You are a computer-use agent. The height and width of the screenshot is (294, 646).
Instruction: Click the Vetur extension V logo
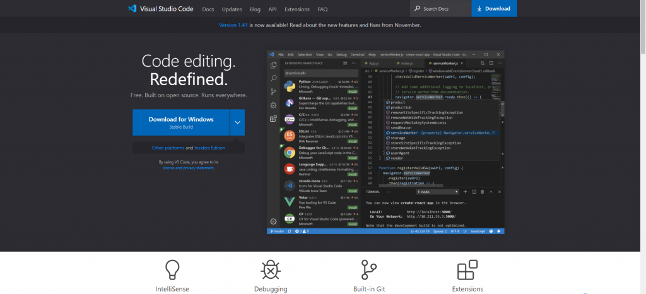[289, 202]
